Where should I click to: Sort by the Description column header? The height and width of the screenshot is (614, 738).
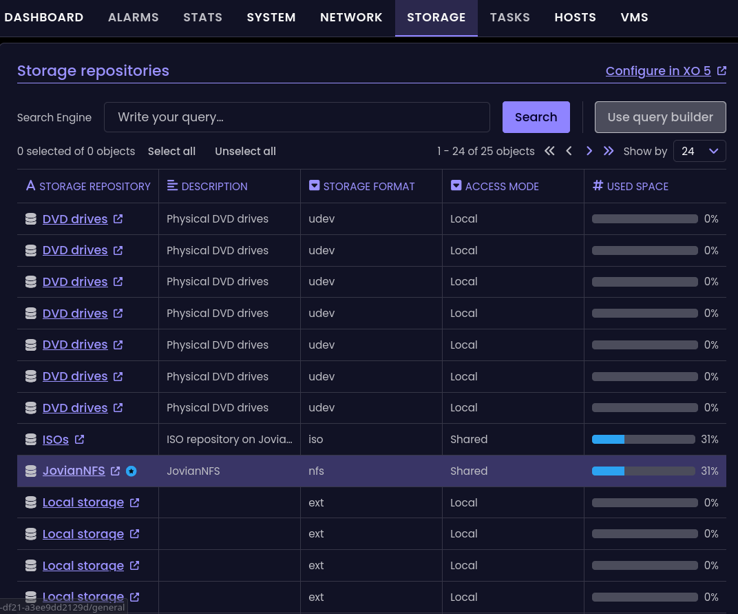[x=207, y=186]
